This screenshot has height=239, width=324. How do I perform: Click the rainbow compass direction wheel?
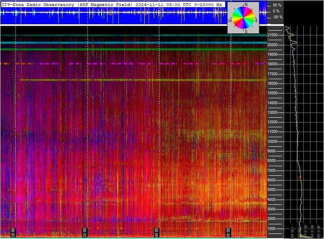[x=243, y=18]
